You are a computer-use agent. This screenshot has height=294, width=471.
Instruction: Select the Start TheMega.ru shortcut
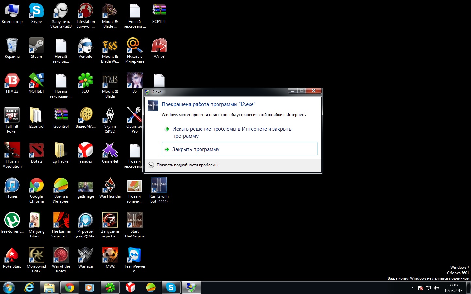click(x=134, y=226)
